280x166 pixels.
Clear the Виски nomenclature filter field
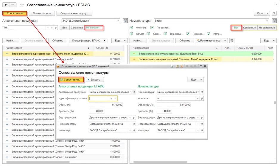[x=267, y=21]
